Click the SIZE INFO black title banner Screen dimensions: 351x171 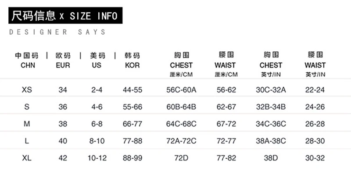(x=65, y=15)
